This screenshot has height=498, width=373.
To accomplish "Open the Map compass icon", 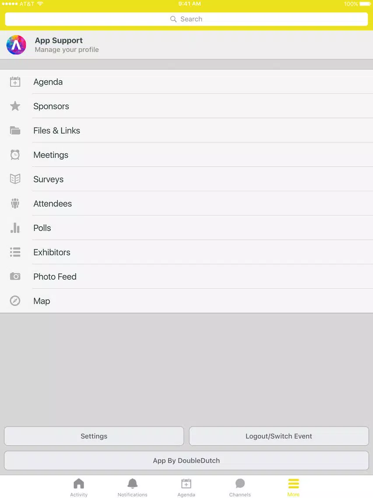I will click(x=15, y=301).
